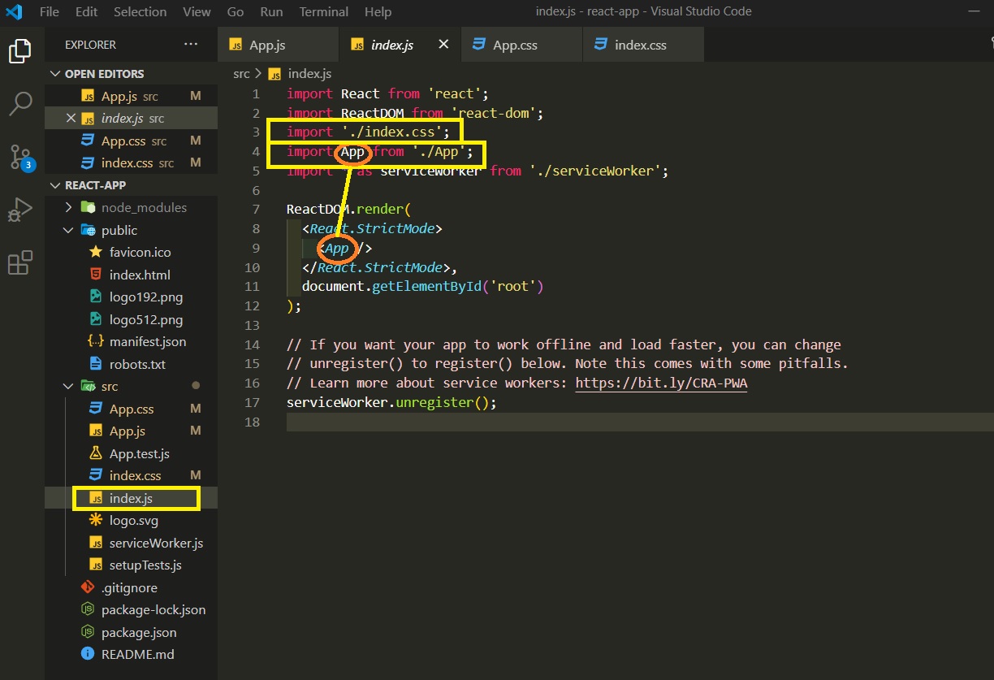This screenshot has width=994, height=680.
Task: Select index.css in Open Editors
Action: [130, 162]
